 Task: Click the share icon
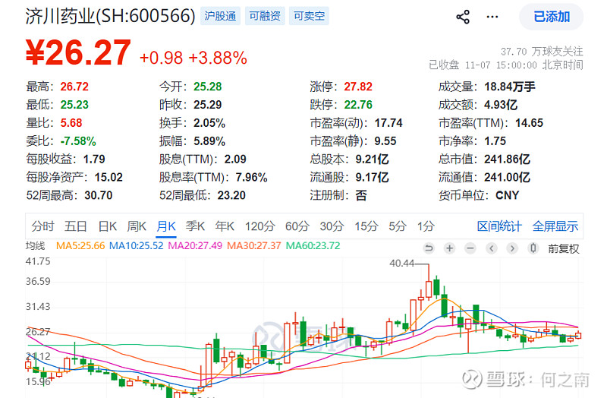click(463, 17)
